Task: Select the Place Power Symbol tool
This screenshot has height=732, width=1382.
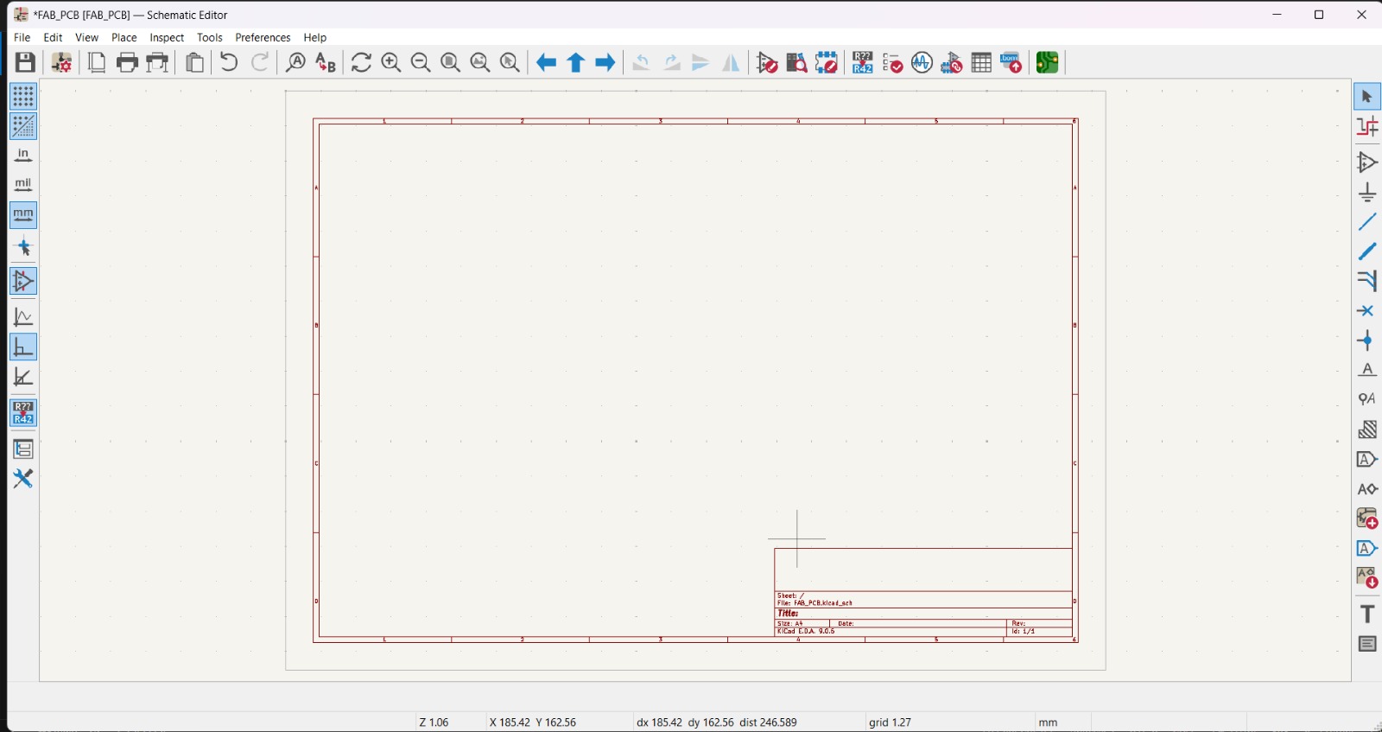Action: 1367,192
